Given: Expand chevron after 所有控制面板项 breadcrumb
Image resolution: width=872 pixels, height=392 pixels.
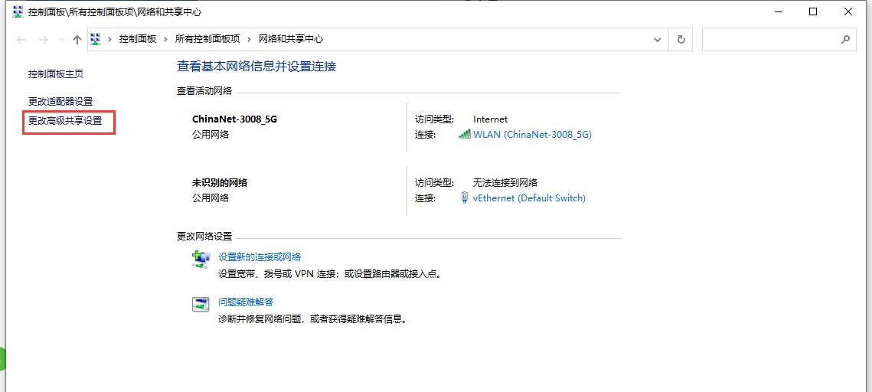Looking at the screenshot, I should pos(249,39).
